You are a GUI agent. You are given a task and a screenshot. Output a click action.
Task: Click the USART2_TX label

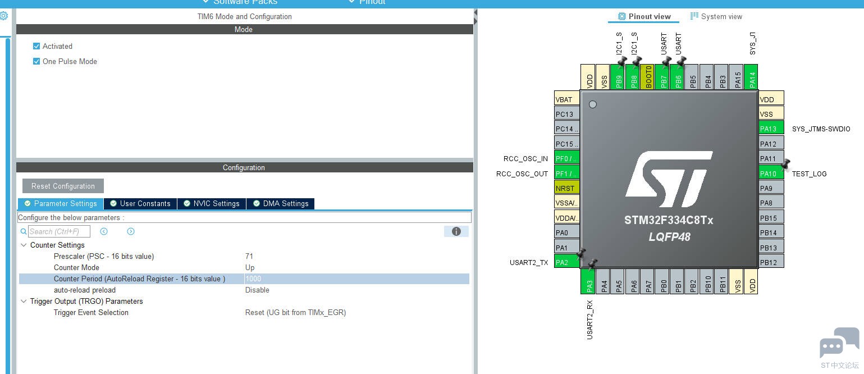[x=529, y=262]
